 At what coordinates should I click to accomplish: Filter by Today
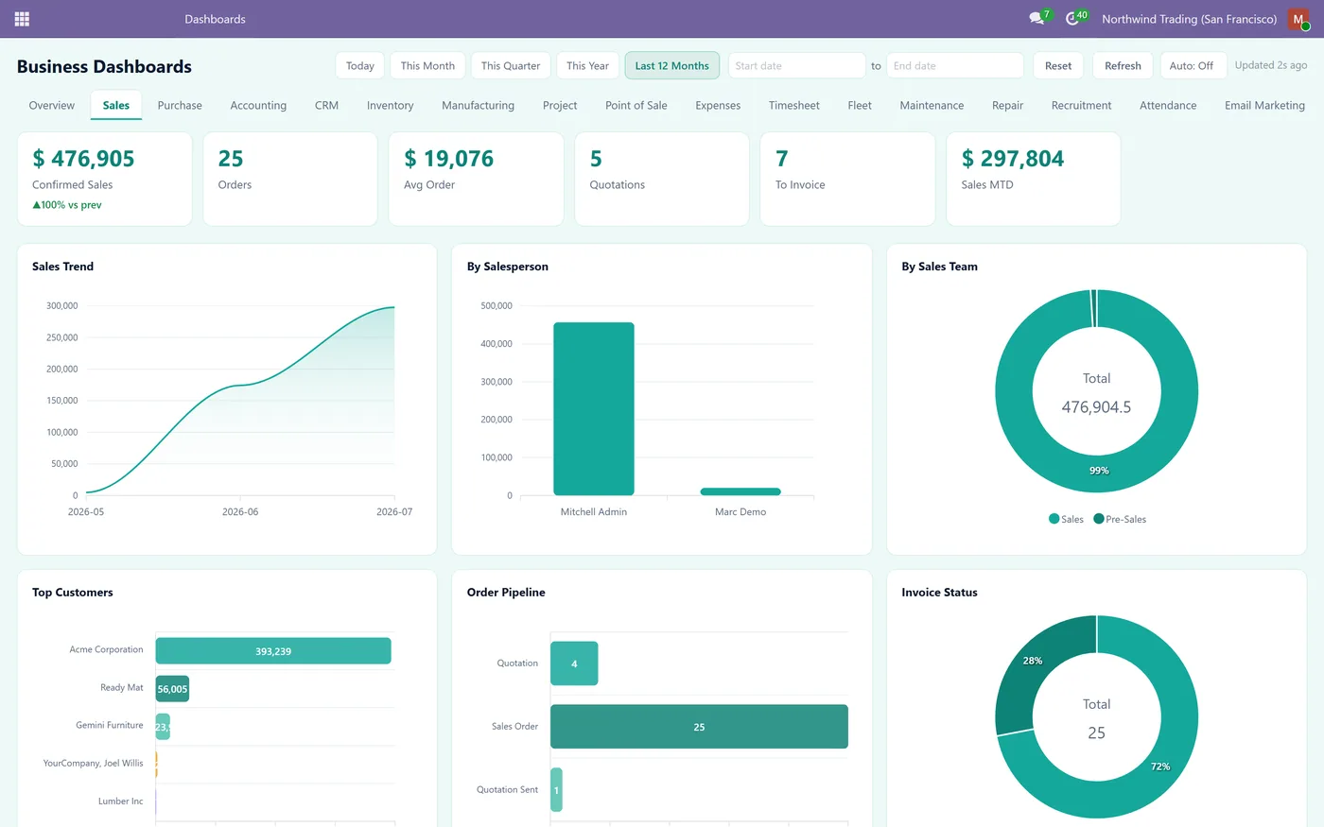click(x=360, y=66)
